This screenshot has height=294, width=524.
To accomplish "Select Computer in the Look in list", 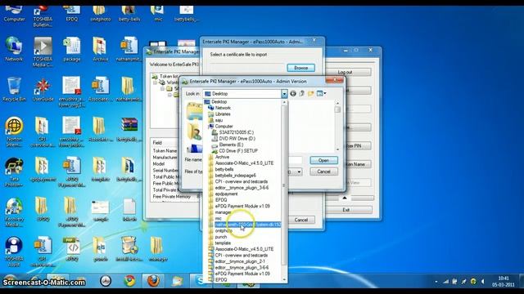I will 224,127.
